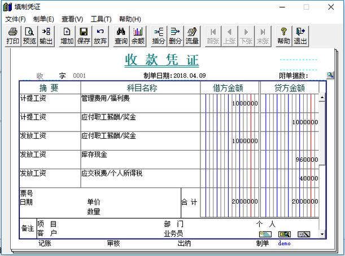Click the 摘要 column header
The width and height of the screenshot is (345, 256).
coord(50,88)
